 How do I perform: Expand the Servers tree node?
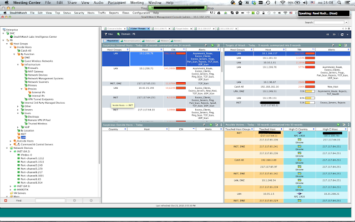pyautogui.click(x=18, y=110)
